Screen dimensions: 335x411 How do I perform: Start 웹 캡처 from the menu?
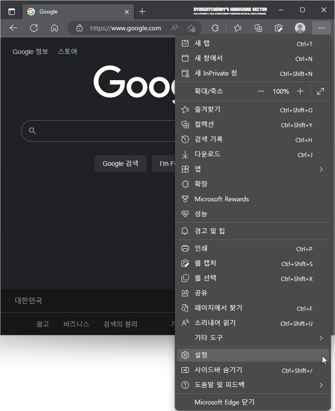pyautogui.click(x=253, y=263)
